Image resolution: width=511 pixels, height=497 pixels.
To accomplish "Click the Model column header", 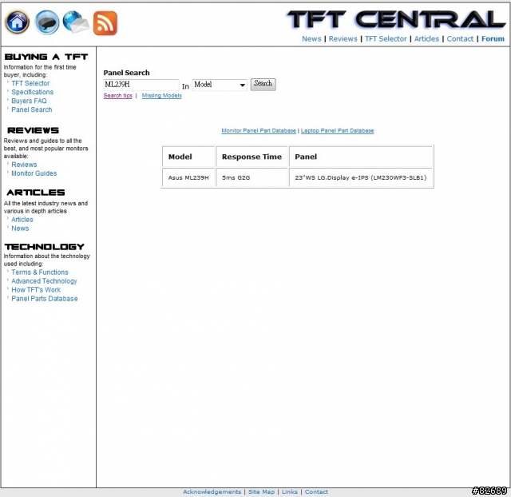I will tap(188, 157).
